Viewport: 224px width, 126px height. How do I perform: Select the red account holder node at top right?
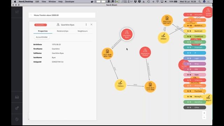(x=208, y=12)
